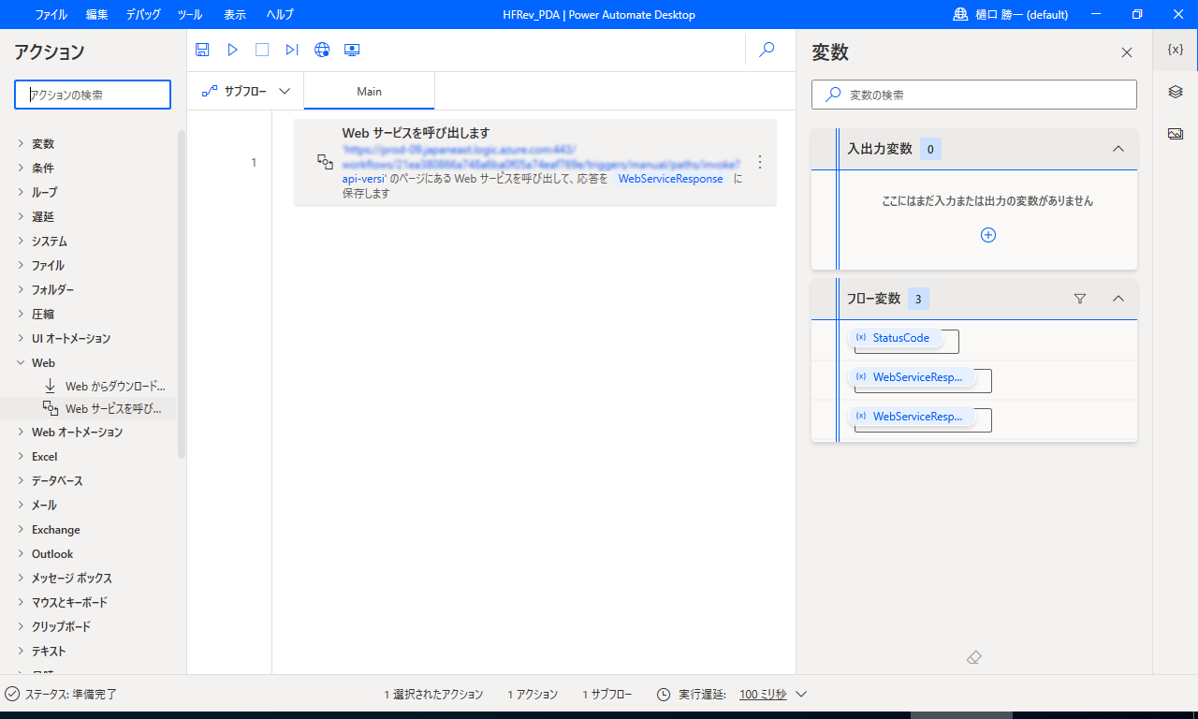Expand the Excel action group

coord(22,456)
